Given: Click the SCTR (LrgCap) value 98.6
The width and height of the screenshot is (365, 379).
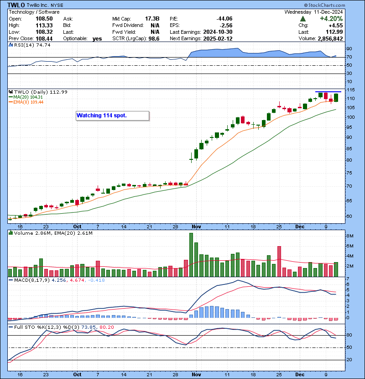Looking at the screenshot, I should [153, 38].
